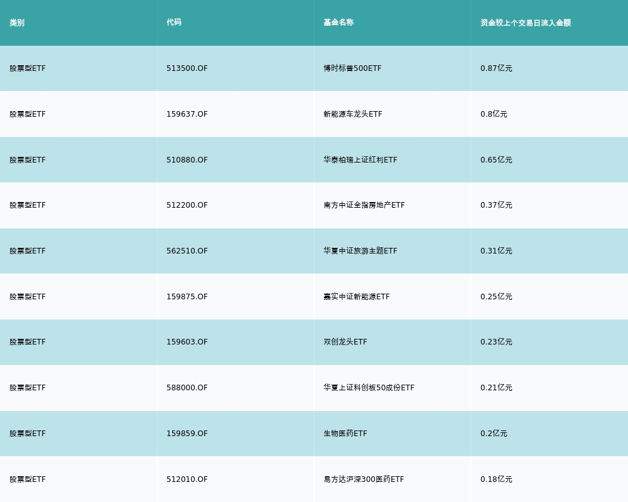Select inflow value 0.21亿元
The height and width of the screenshot is (502, 628).
(496, 388)
